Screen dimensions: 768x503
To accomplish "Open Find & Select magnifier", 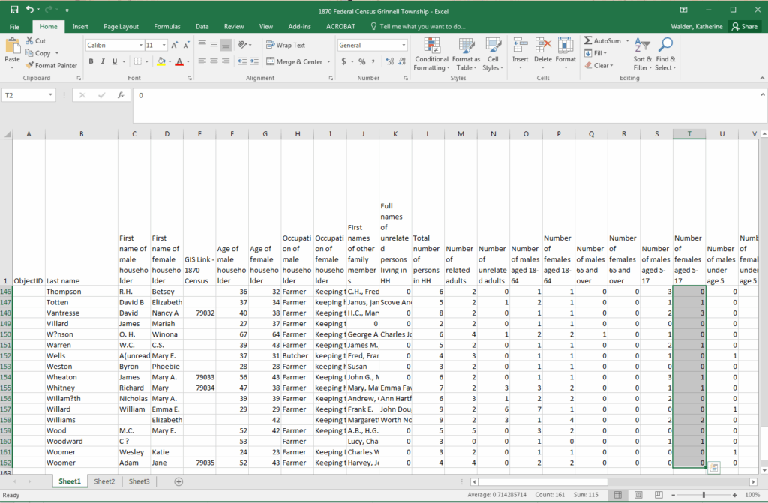I will [x=665, y=55].
